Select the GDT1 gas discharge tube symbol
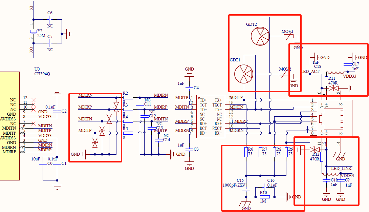The image size is (369, 212). pyautogui.click(x=243, y=74)
